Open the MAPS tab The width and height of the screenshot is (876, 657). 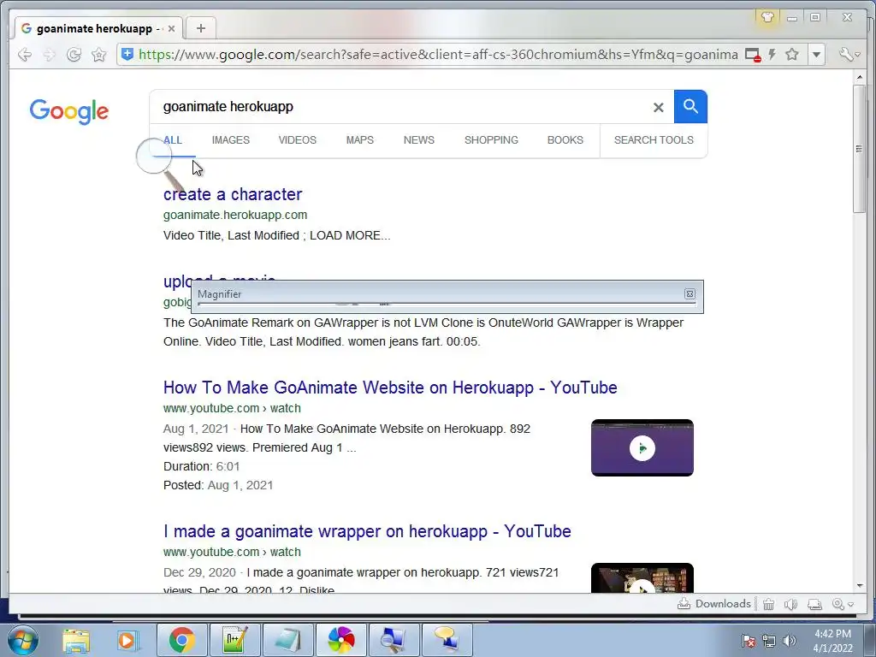click(x=360, y=140)
